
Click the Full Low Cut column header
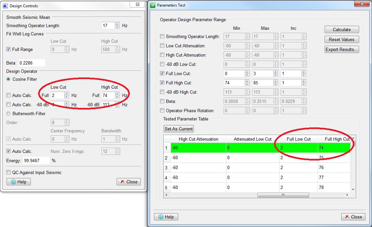point(299,139)
